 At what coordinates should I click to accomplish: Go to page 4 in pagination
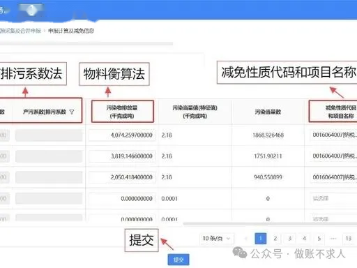click(x=304, y=239)
